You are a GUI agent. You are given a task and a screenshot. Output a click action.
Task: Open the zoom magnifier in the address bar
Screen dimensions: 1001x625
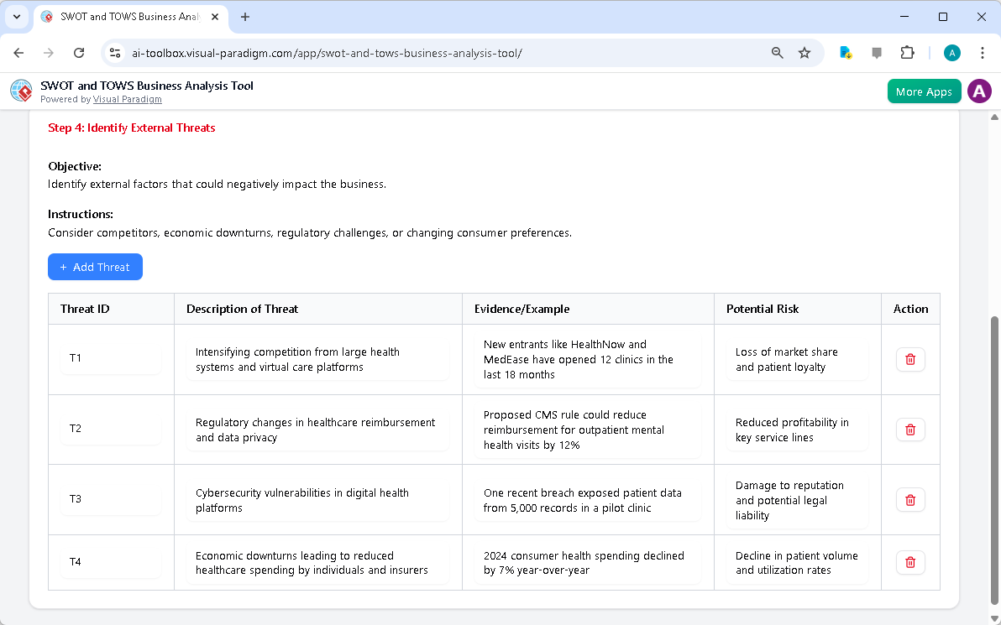777,52
